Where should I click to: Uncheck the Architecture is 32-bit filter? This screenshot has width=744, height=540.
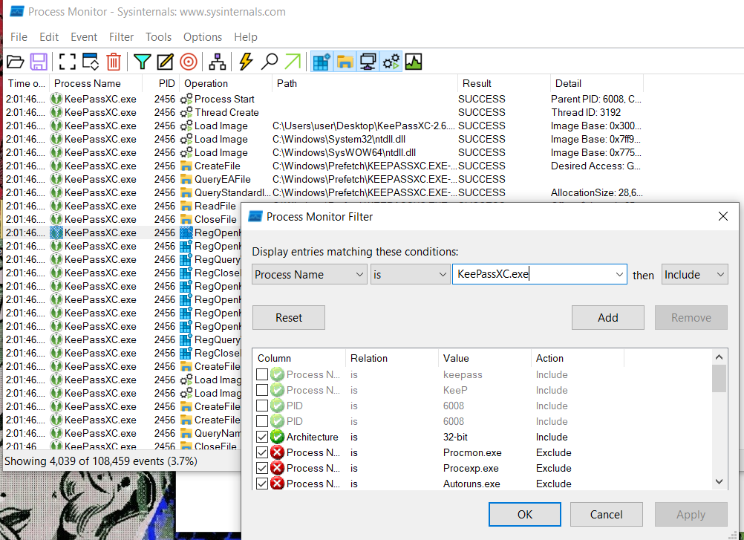click(262, 437)
